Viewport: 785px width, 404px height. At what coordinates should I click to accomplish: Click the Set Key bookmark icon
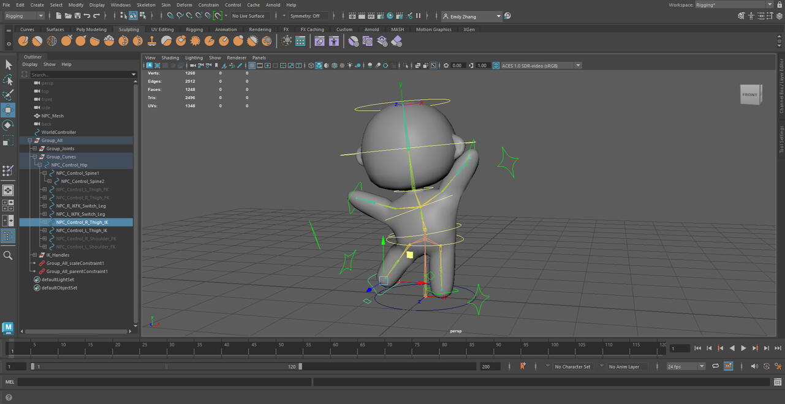tap(523, 366)
